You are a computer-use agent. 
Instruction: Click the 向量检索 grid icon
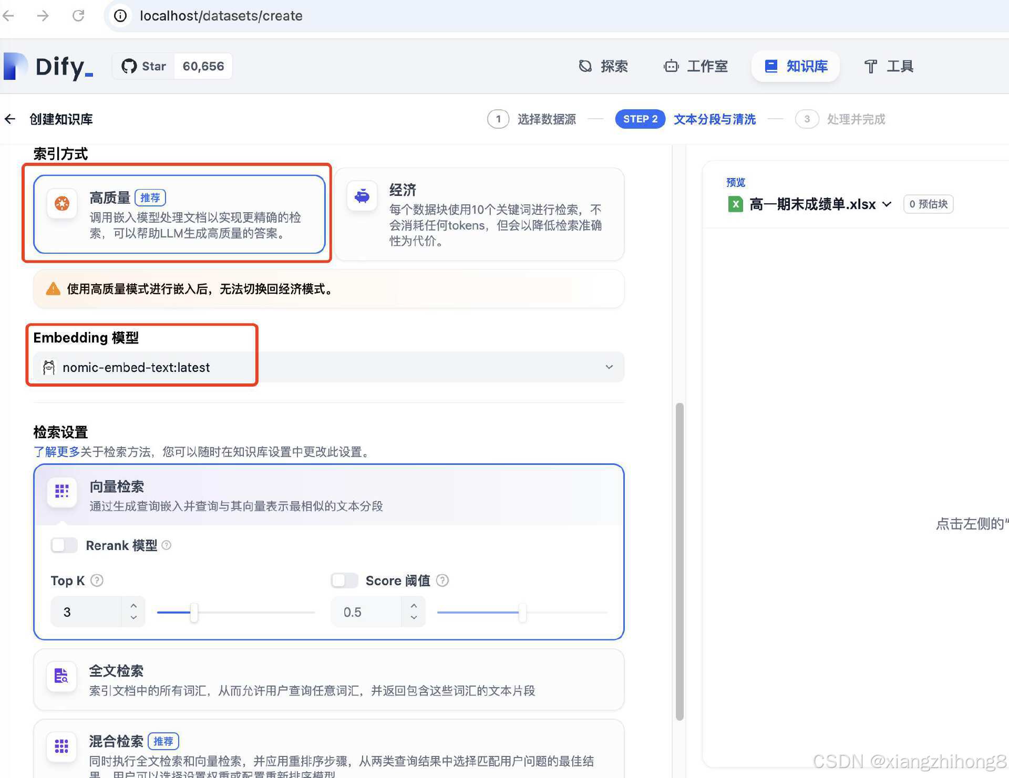pyautogui.click(x=61, y=492)
